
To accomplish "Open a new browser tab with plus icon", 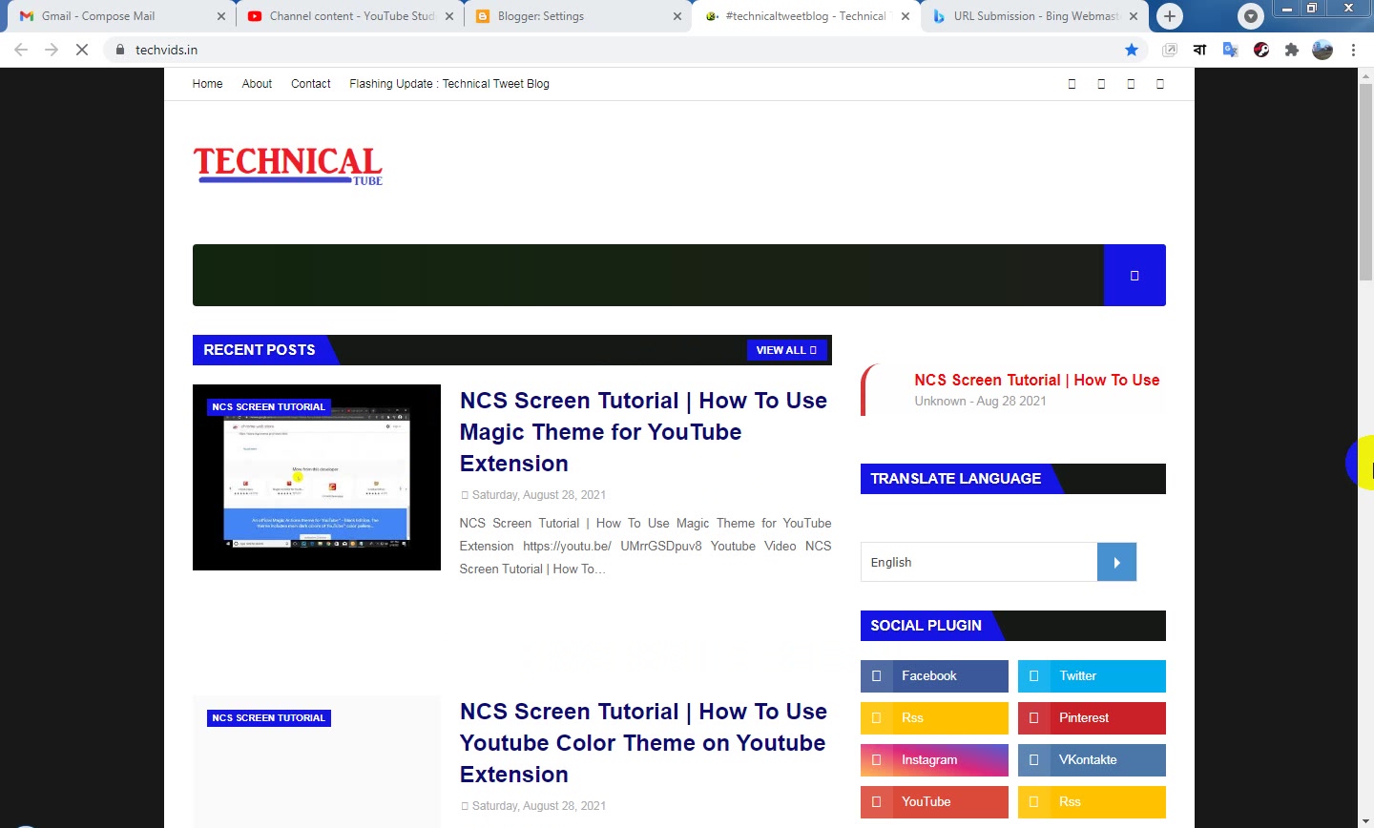I will (1170, 16).
